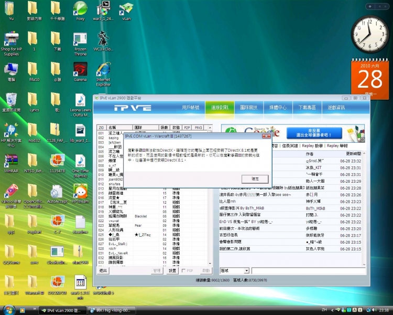
Task: Click 確定 in the DirectX error dialog
Action: point(255,179)
